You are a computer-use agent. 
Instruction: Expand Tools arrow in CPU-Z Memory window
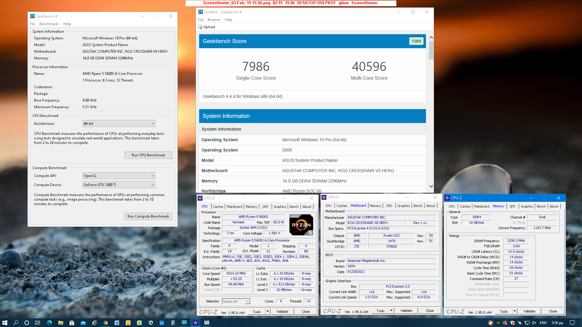(x=515, y=311)
